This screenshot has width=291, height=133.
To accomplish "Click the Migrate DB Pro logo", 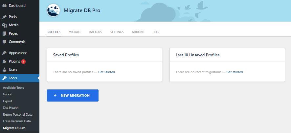I will click(x=54, y=10).
